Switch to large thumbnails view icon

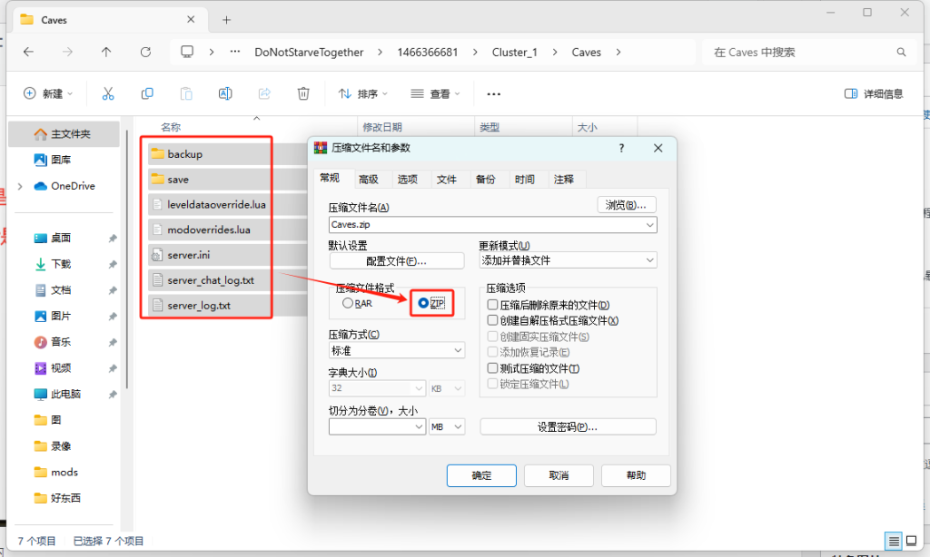point(912,541)
